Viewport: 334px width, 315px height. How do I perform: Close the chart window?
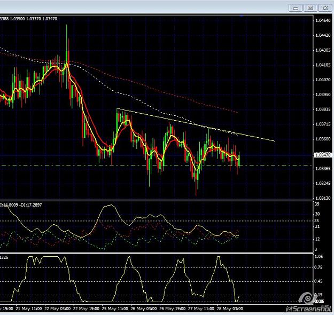pyautogui.click(x=325, y=8)
